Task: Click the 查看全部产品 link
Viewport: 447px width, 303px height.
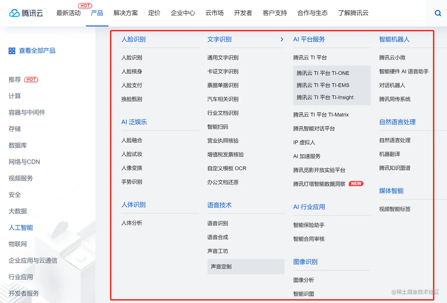Action: coord(37,51)
